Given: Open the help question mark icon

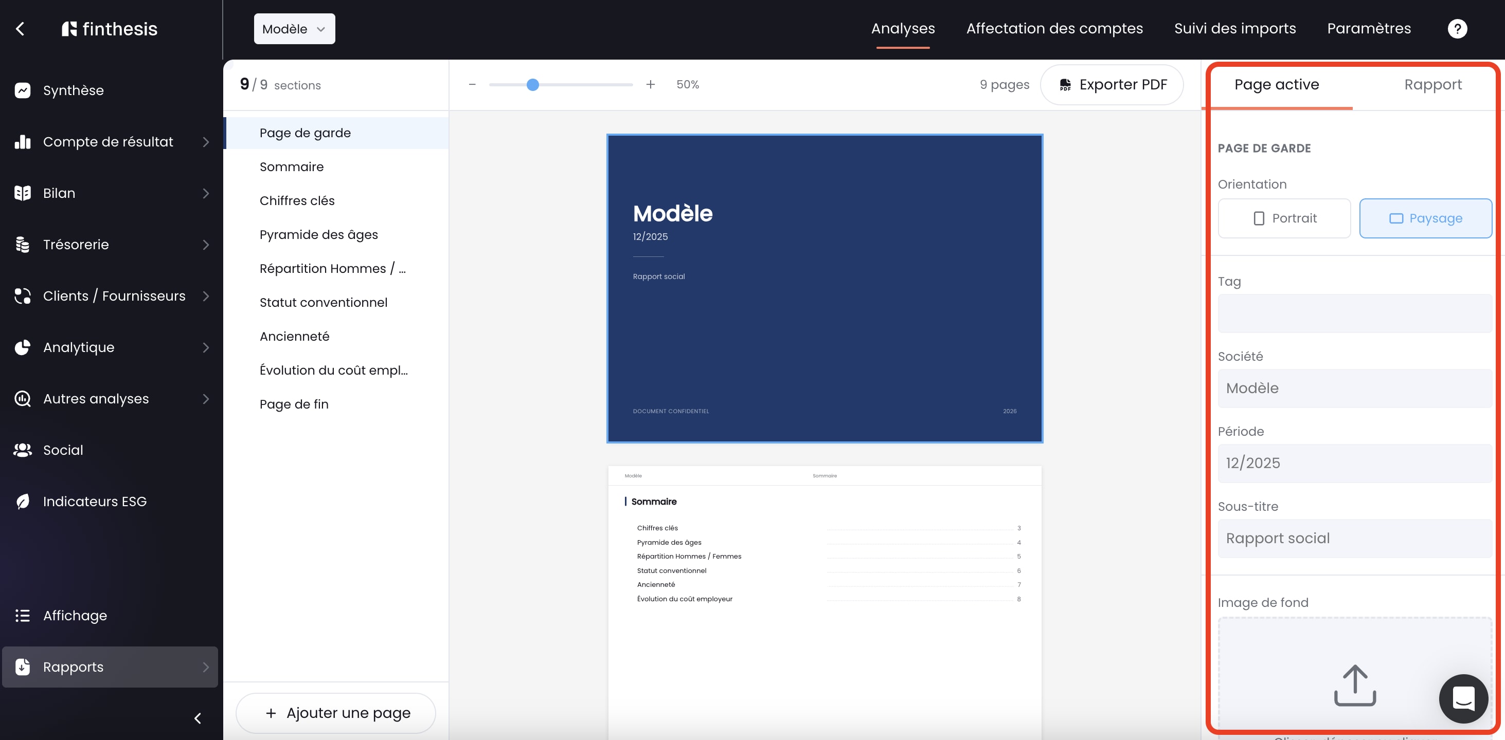Looking at the screenshot, I should pyautogui.click(x=1457, y=29).
